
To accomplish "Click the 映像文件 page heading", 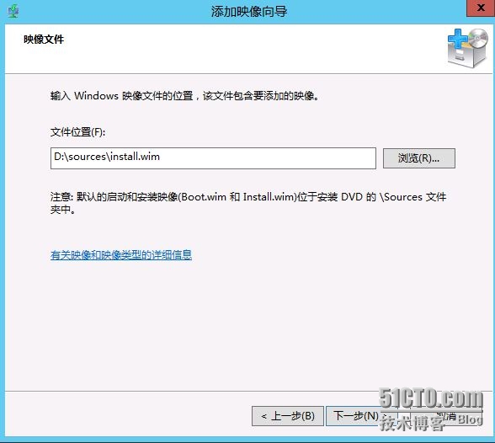I will point(44,40).
